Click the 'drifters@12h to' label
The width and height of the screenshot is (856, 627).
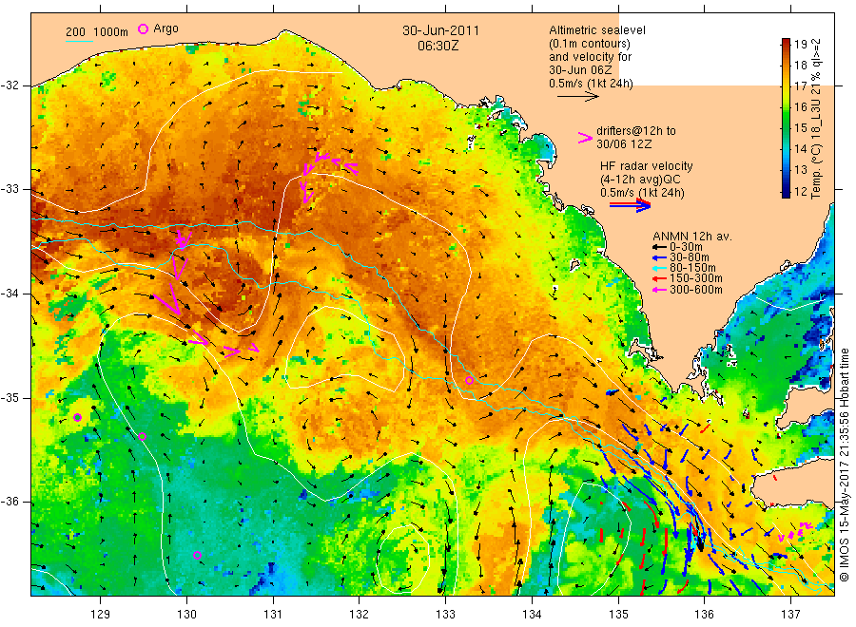coord(636,131)
